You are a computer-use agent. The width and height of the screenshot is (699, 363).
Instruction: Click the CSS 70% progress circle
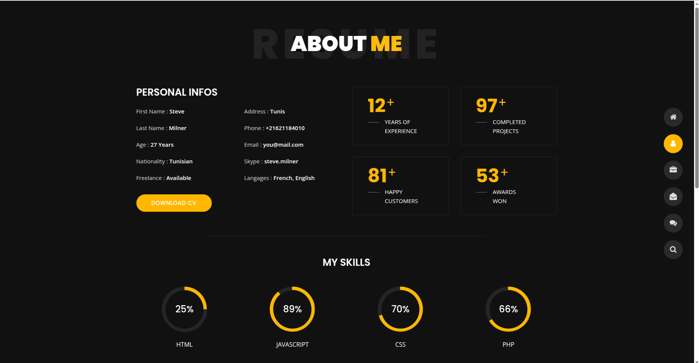coord(400,309)
